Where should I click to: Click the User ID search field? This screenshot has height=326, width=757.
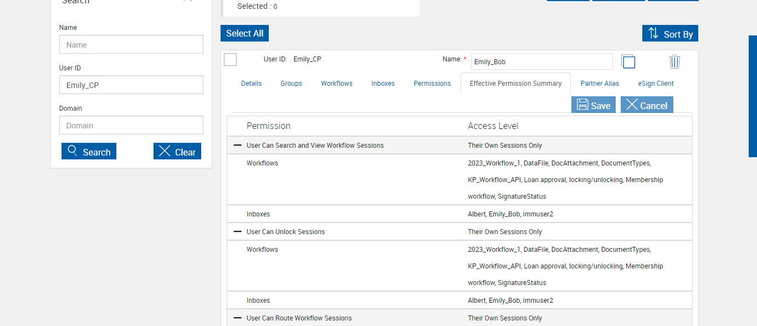pyautogui.click(x=131, y=85)
